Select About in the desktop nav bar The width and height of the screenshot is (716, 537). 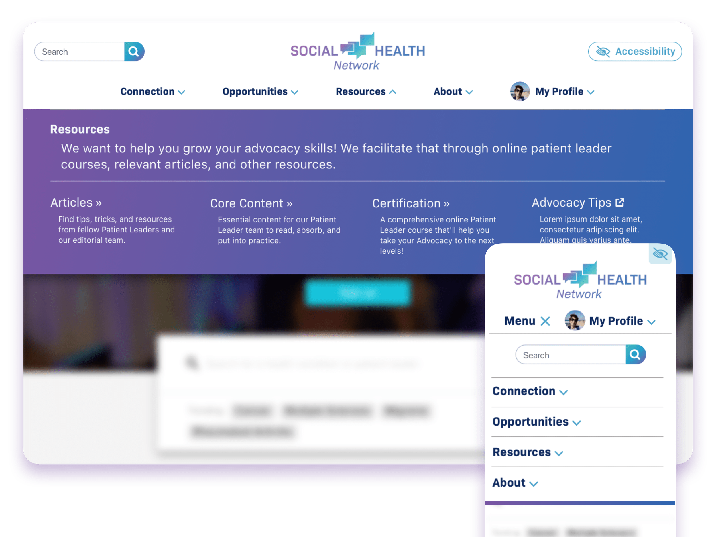448,91
